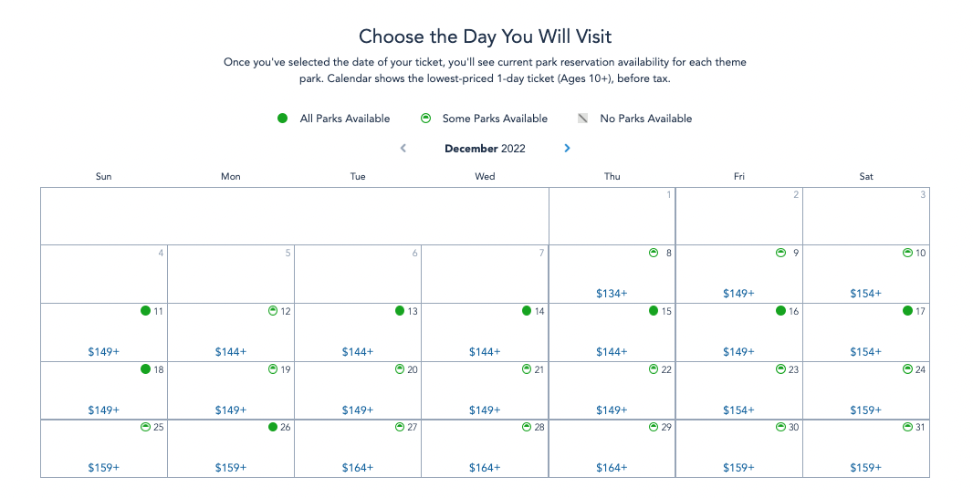The image size is (973, 498).
Task: Click the December 2022 month heading
Action: tap(485, 149)
